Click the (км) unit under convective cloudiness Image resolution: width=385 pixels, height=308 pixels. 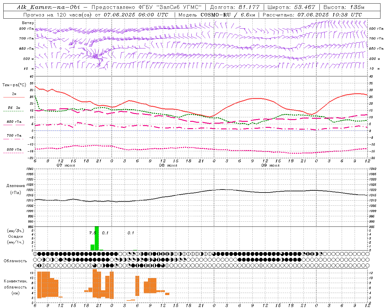pos(15,293)
